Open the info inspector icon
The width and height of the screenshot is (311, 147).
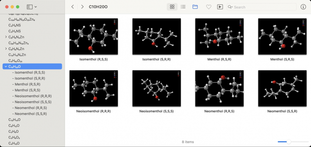[303, 7]
